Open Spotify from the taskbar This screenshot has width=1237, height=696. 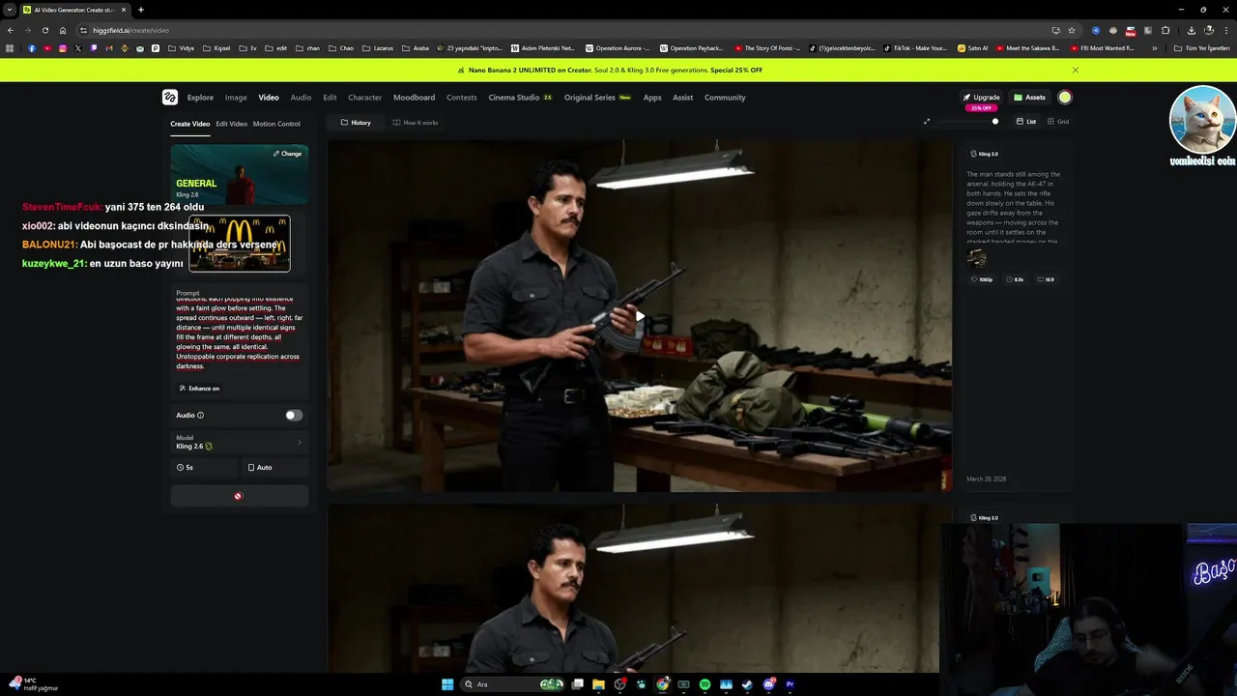point(705,684)
